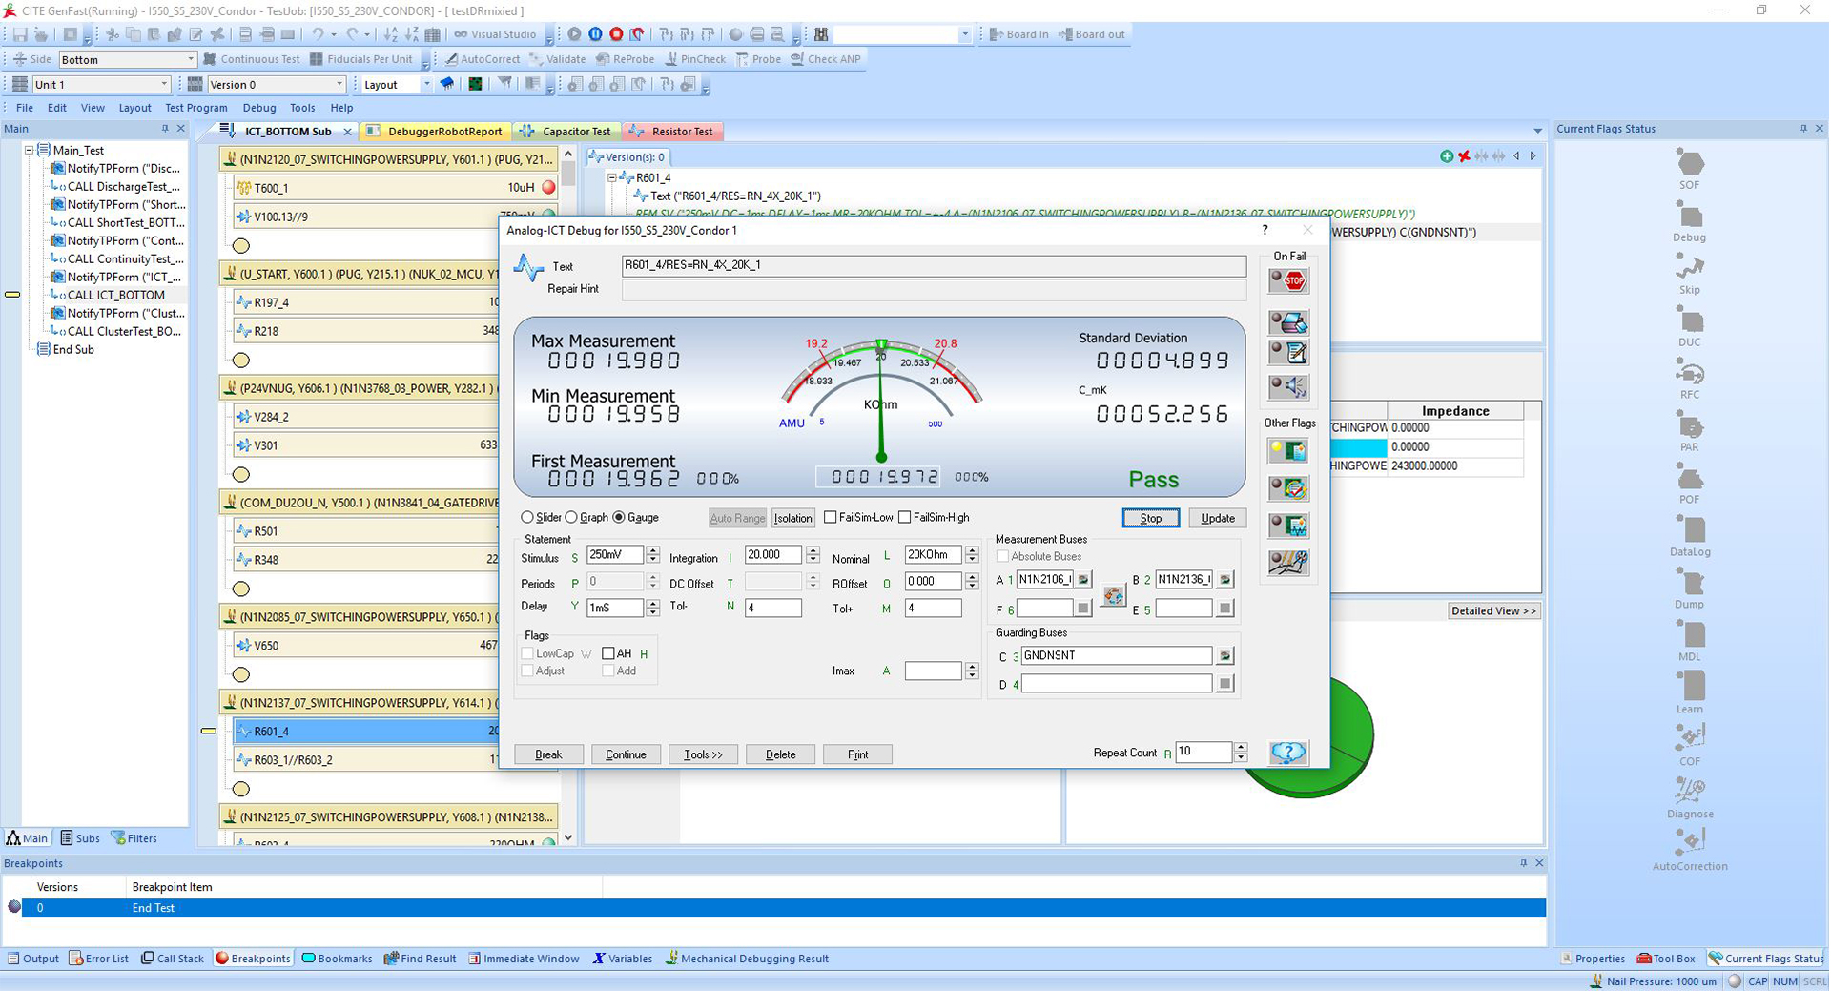Click the Break button

click(x=548, y=754)
